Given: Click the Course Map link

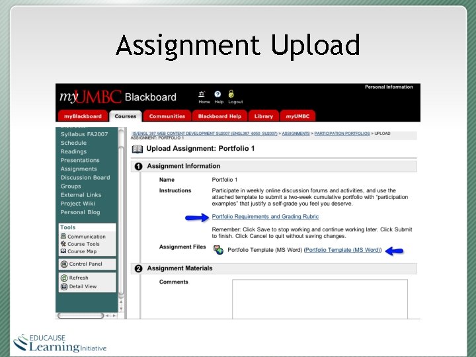Looking at the screenshot, I should click(82, 251).
